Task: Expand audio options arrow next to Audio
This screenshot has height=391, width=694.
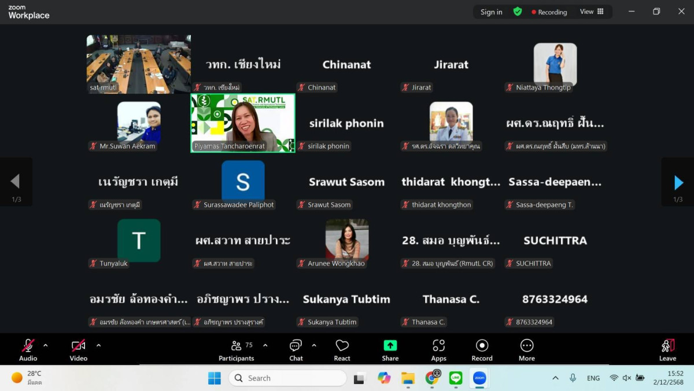Action: pos(46,345)
